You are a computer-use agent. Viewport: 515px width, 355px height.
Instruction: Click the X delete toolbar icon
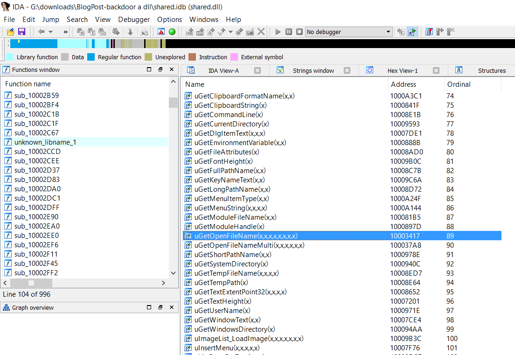[x=261, y=32]
